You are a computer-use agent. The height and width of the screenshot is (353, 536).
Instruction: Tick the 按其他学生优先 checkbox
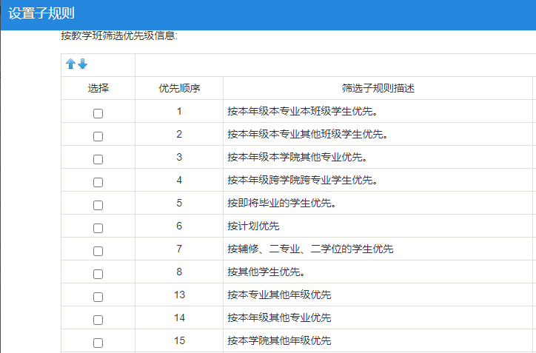pyautogui.click(x=98, y=274)
